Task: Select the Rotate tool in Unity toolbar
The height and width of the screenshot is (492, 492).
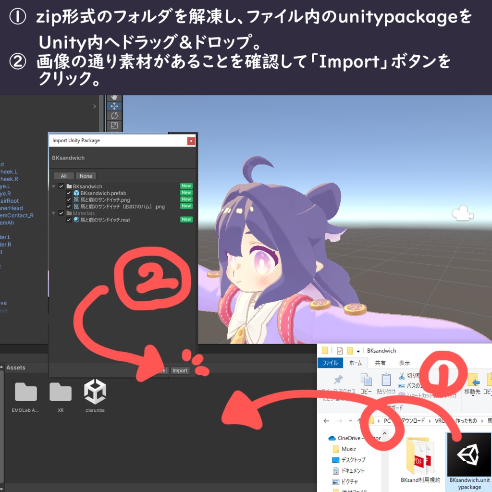Action: click(114, 116)
